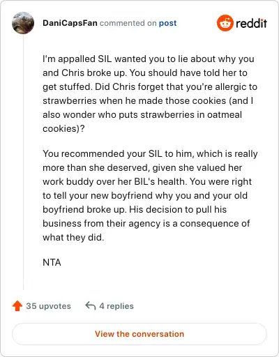Click the line starting "I'm appalled SIL"
Screen dimensions: 279x357
(149, 59)
